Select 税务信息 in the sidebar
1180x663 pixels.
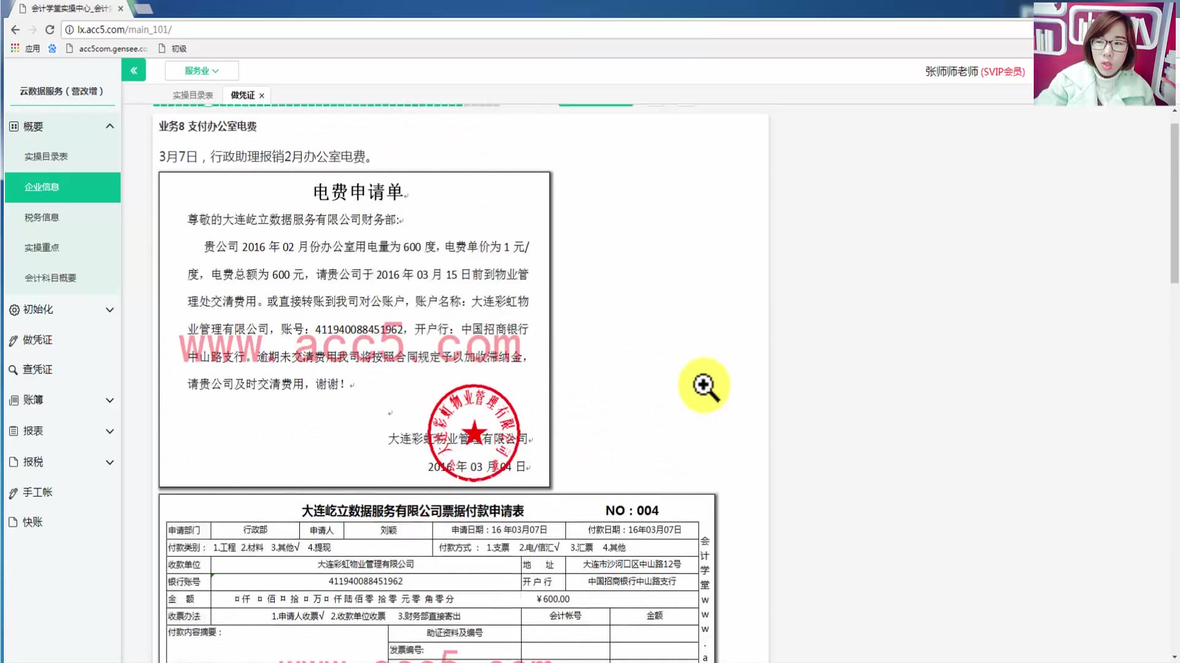tap(42, 217)
